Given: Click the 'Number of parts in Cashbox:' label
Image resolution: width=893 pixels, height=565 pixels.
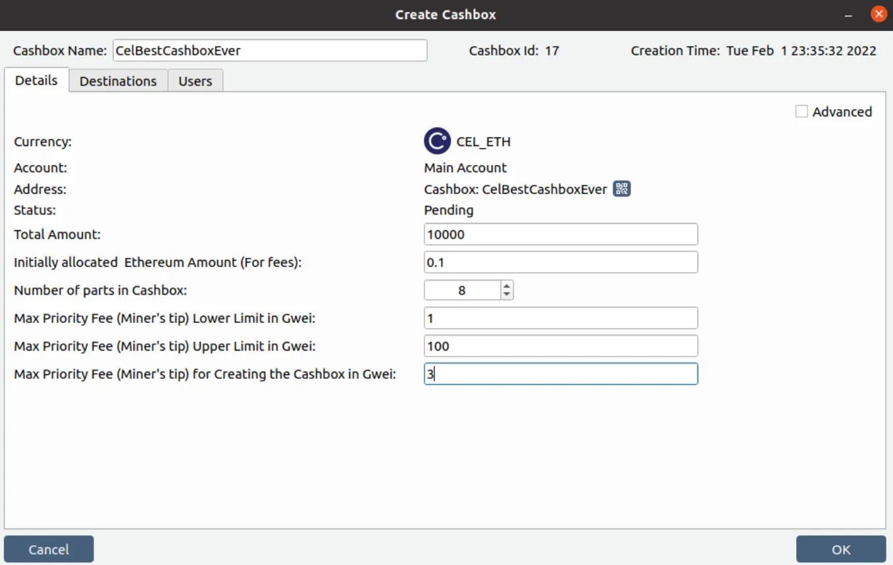Looking at the screenshot, I should tap(101, 290).
